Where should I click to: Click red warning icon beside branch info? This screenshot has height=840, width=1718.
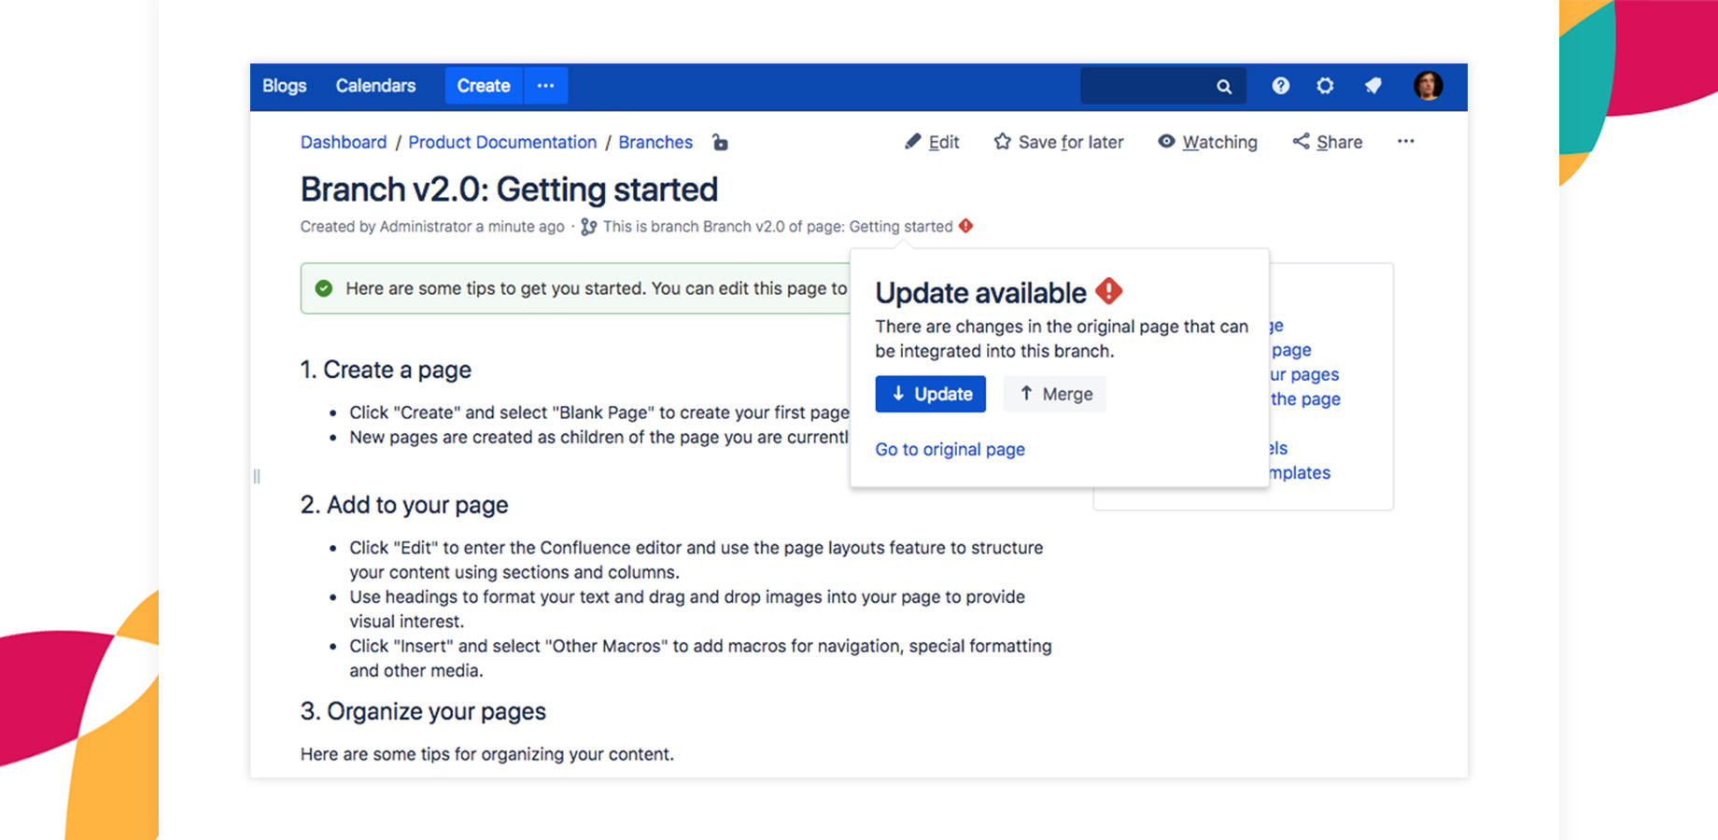pyautogui.click(x=966, y=226)
